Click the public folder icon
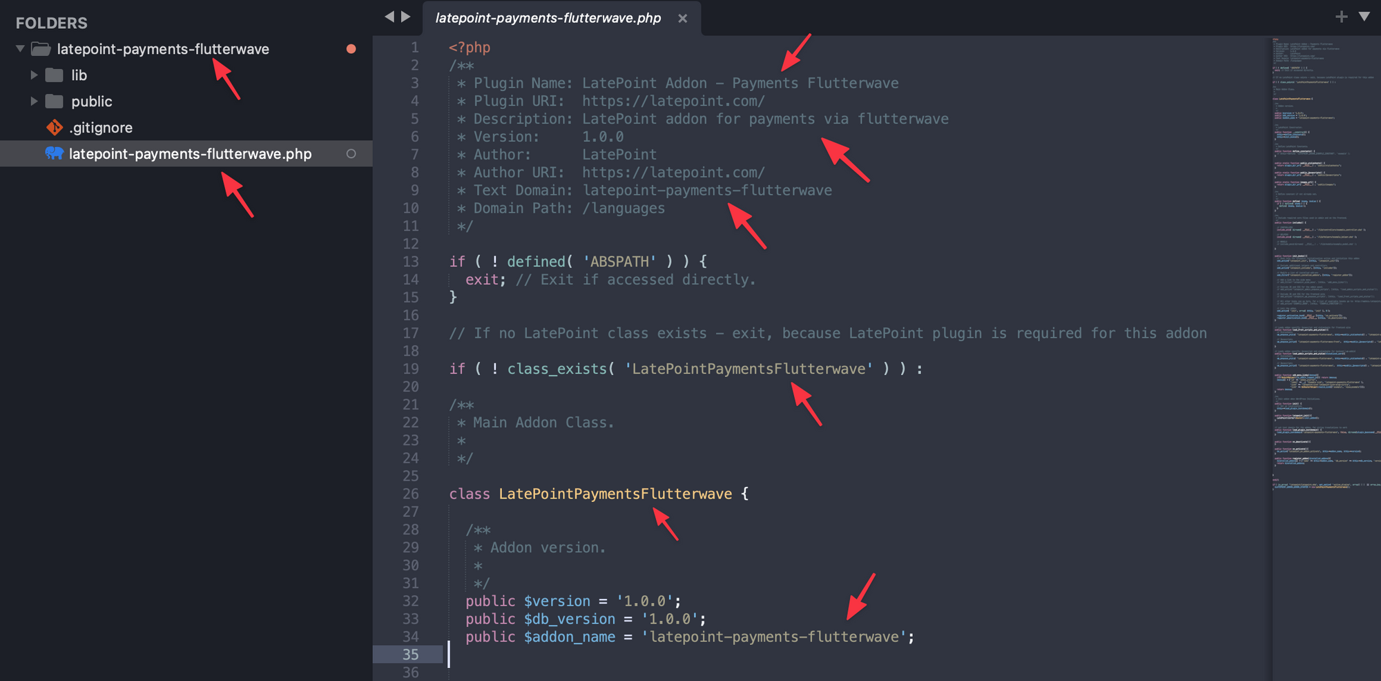 [x=53, y=101]
